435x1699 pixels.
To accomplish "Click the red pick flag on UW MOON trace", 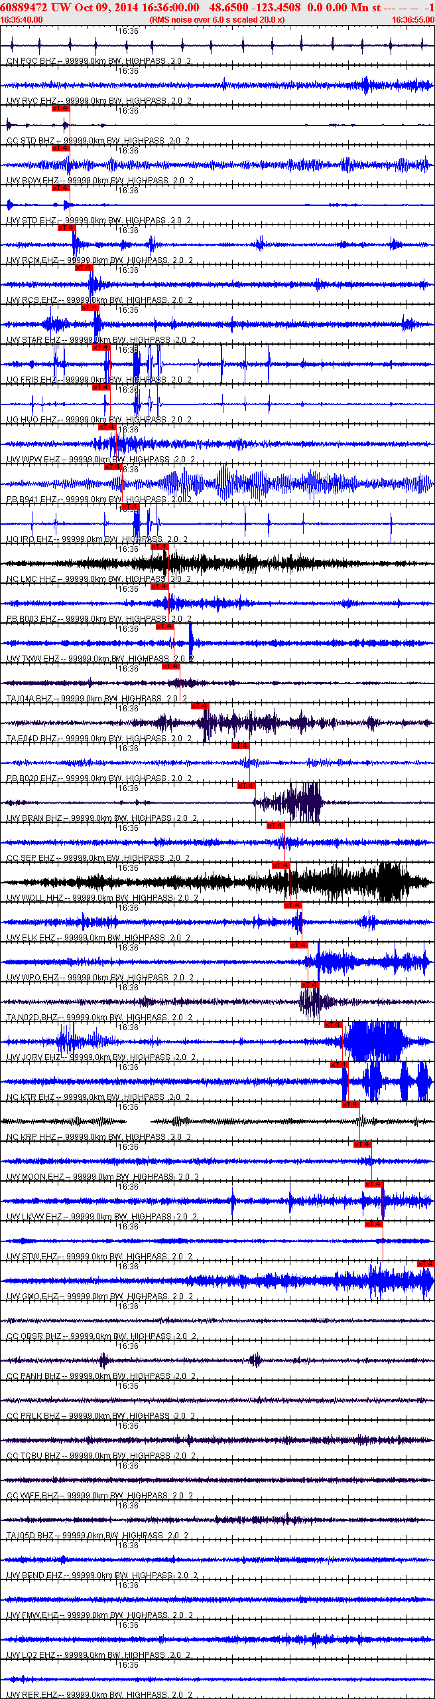I will click(x=363, y=1144).
